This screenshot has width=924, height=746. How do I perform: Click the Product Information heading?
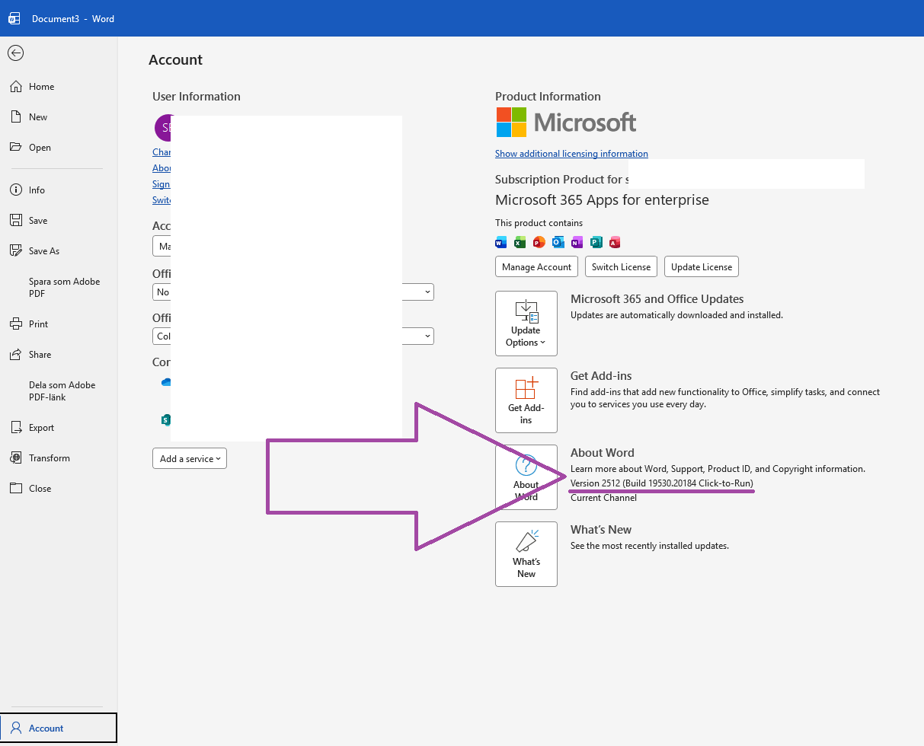coord(548,97)
